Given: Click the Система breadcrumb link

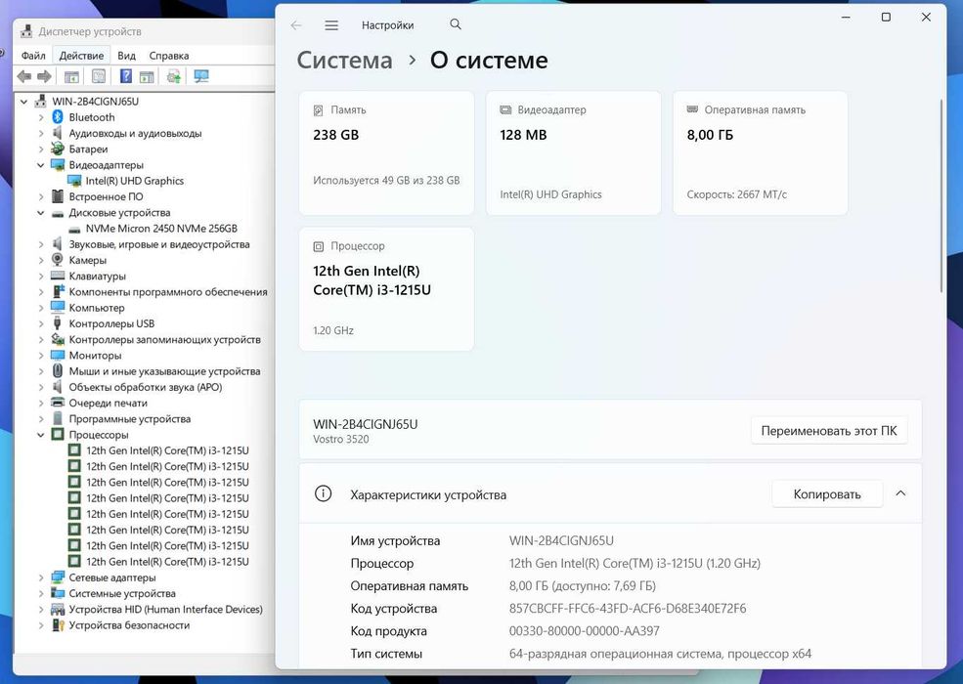Looking at the screenshot, I should click(344, 61).
